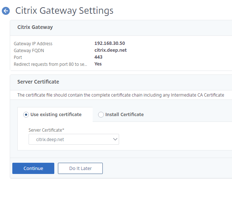
Task: Click the certificate chain information text
Action: click(x=121, y=95)
